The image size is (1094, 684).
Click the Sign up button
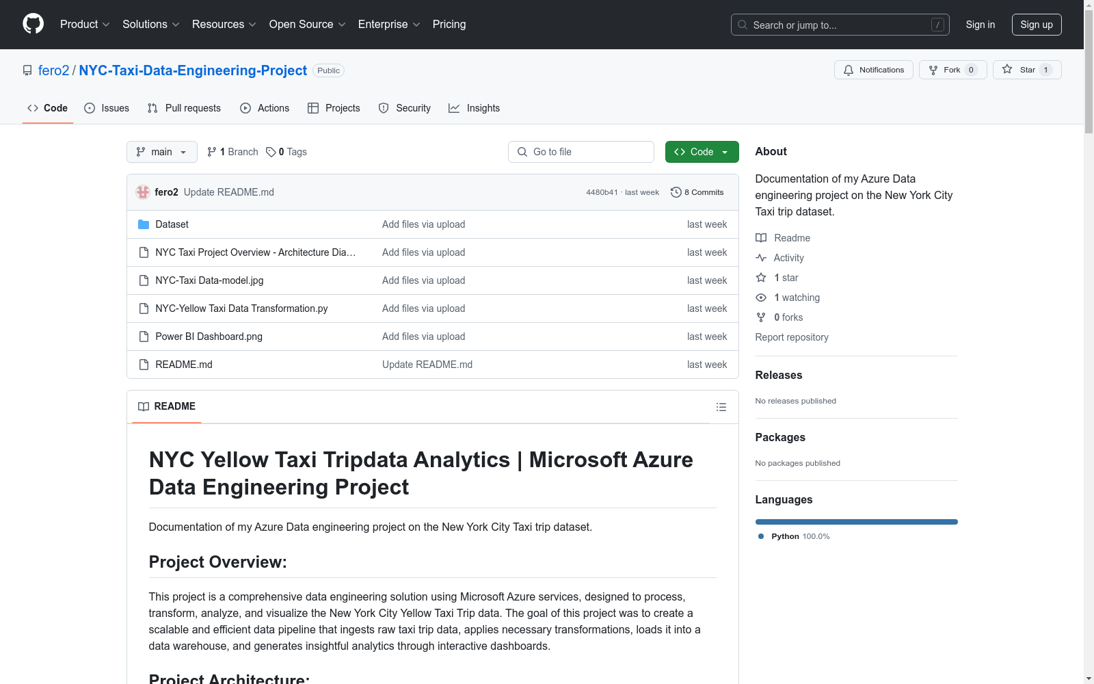(1036, 25)
